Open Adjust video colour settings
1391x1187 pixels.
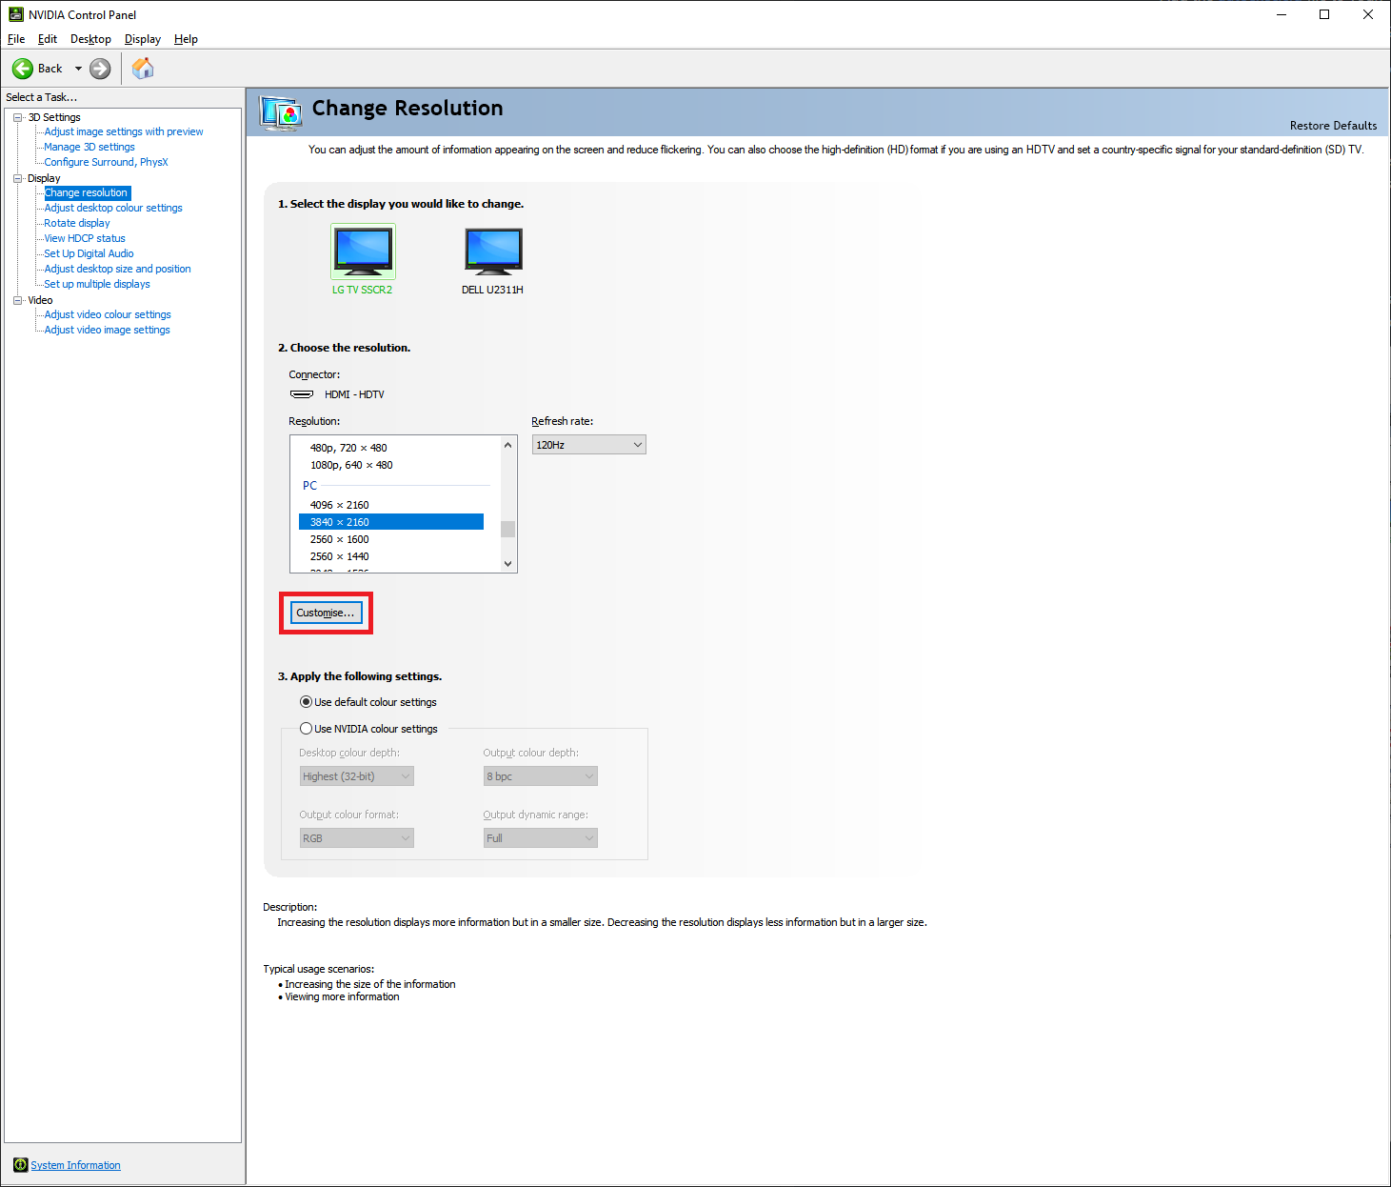click(108, 314)
